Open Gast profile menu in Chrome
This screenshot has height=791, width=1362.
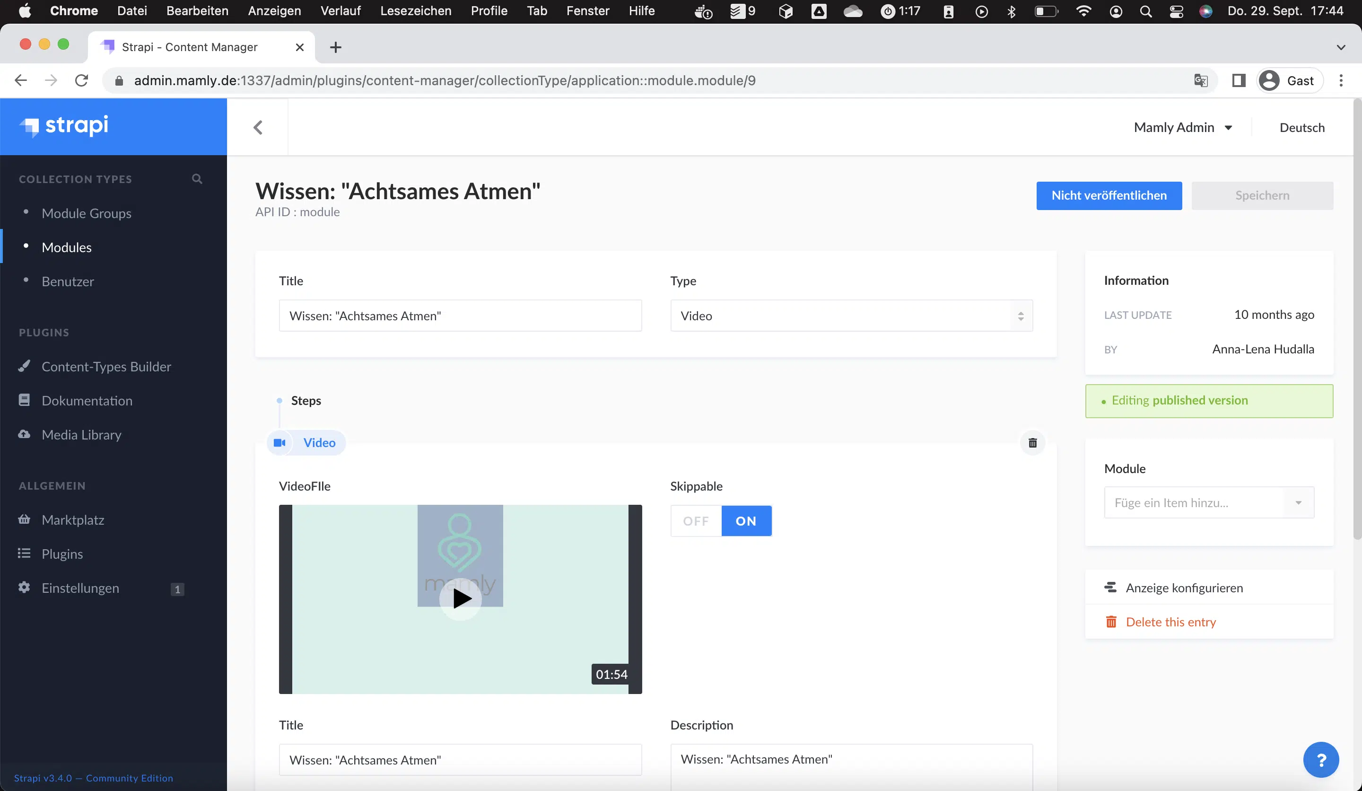tap(1289, 80)
